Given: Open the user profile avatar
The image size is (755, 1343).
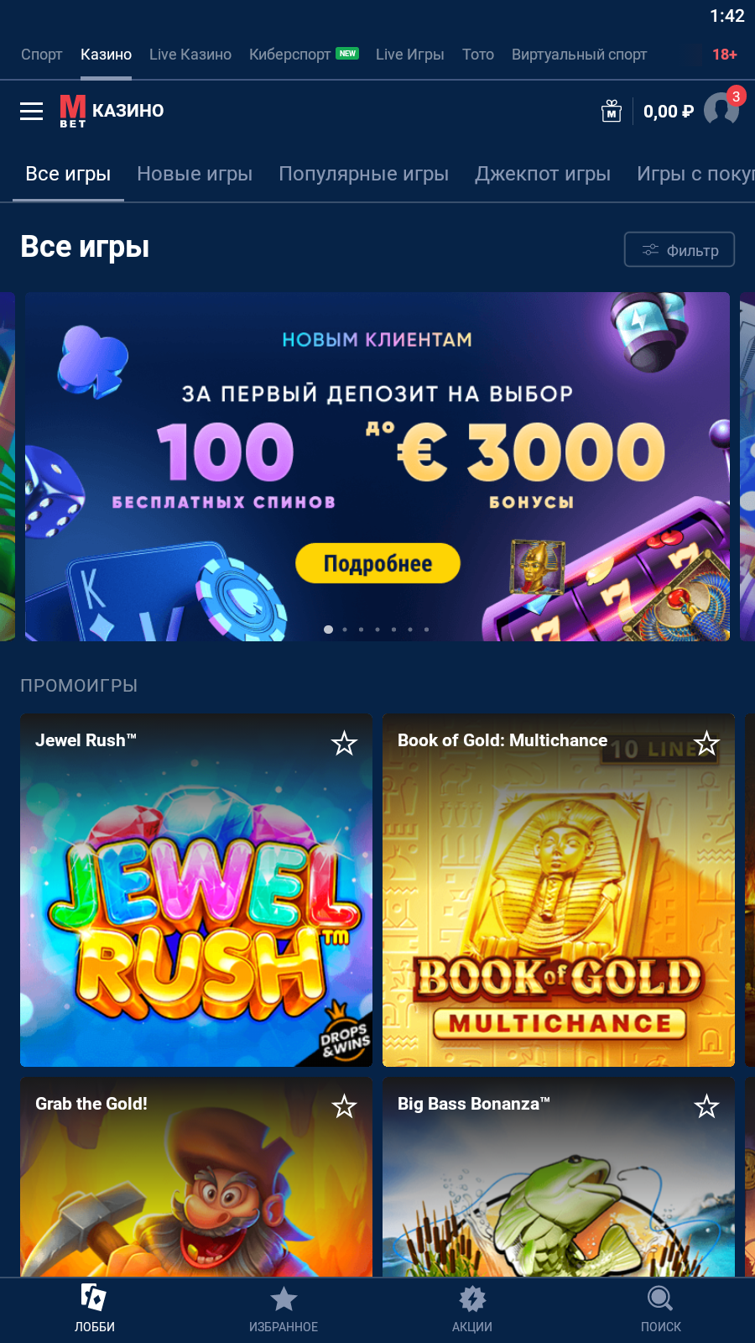Looking at the screenshot, I should coord(721,109).
